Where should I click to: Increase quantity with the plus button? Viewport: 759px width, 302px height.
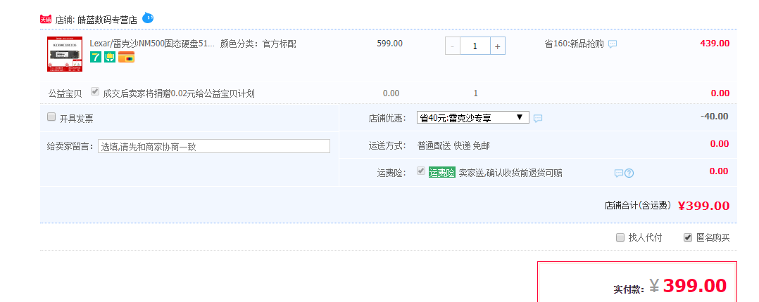pos(498,46)
